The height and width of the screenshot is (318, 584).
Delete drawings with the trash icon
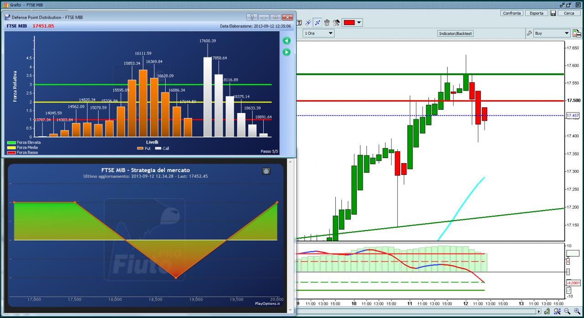[327, 22]
